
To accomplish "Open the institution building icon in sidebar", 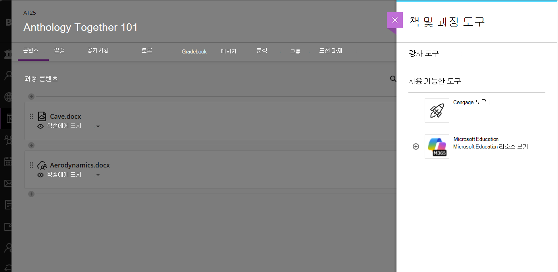I will [8, 53].
